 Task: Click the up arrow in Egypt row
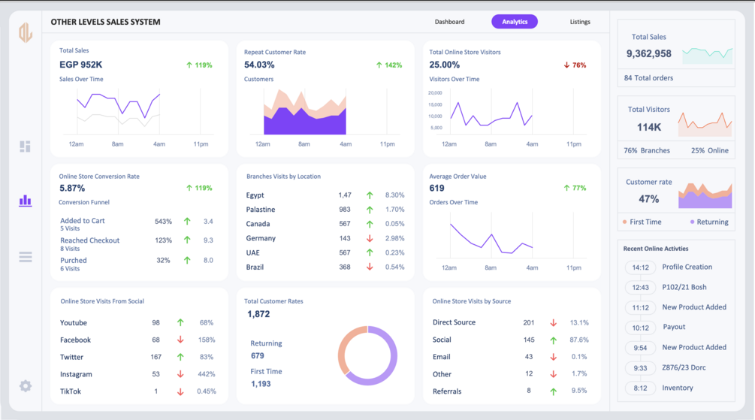coord(370,195)
